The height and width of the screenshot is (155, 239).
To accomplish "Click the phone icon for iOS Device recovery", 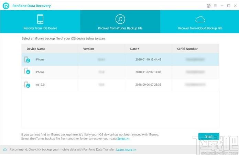I will click(40, 19).
